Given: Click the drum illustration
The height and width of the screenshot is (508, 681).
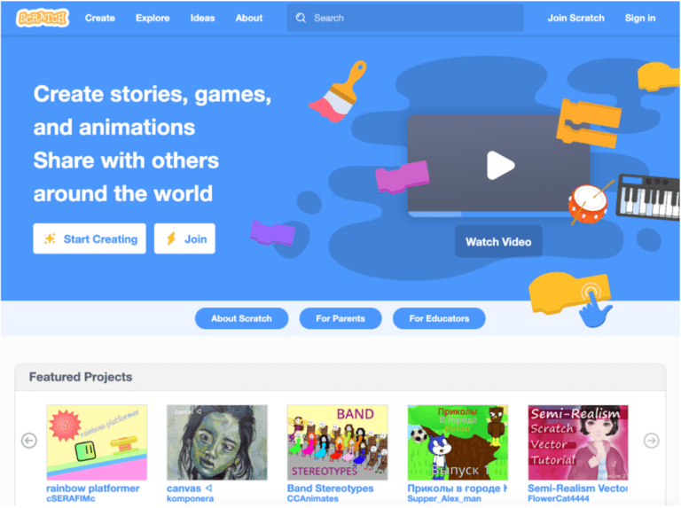Looking at the screenshot, I should pyautogui.click(x=589, y=203).
